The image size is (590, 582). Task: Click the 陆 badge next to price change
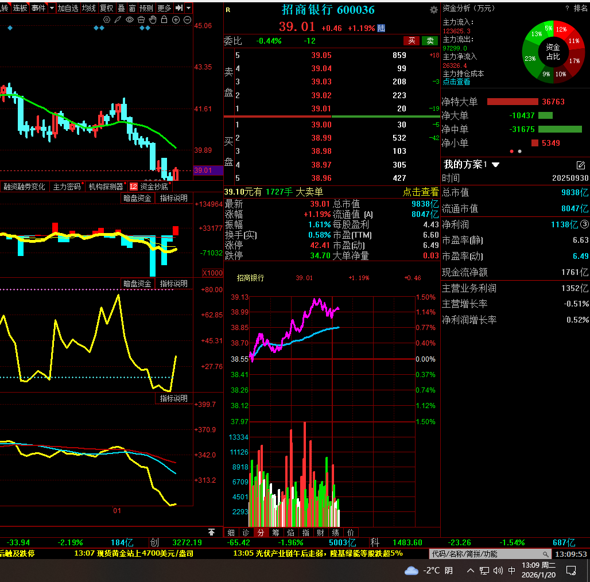coord(381,28)
